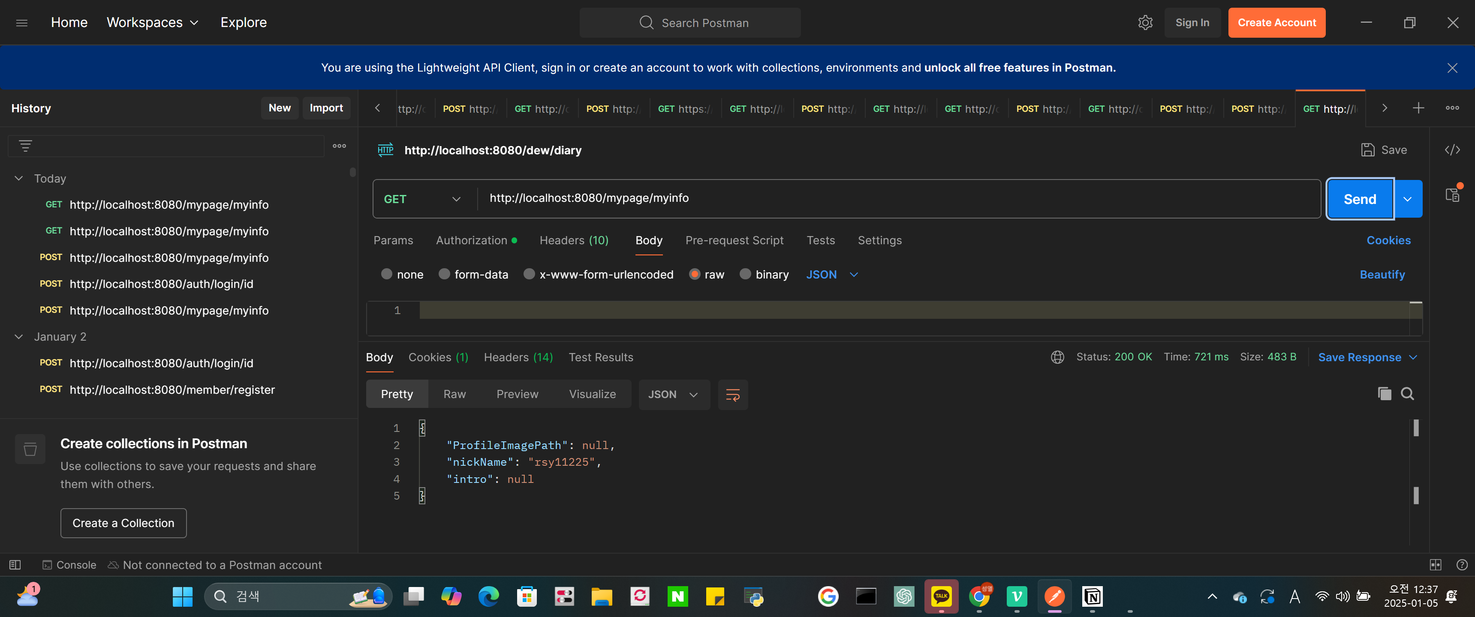Open the Postman settings gear
This screenshot has height=617, width=1475.
(x=1145, y=23)
